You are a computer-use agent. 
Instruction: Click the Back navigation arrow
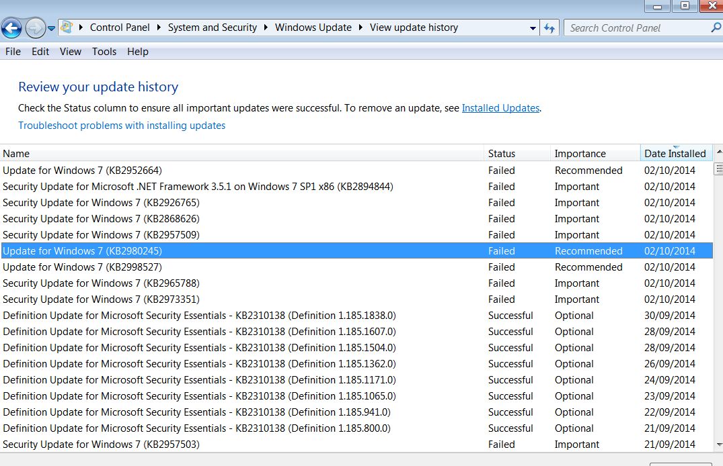point(11,28)
